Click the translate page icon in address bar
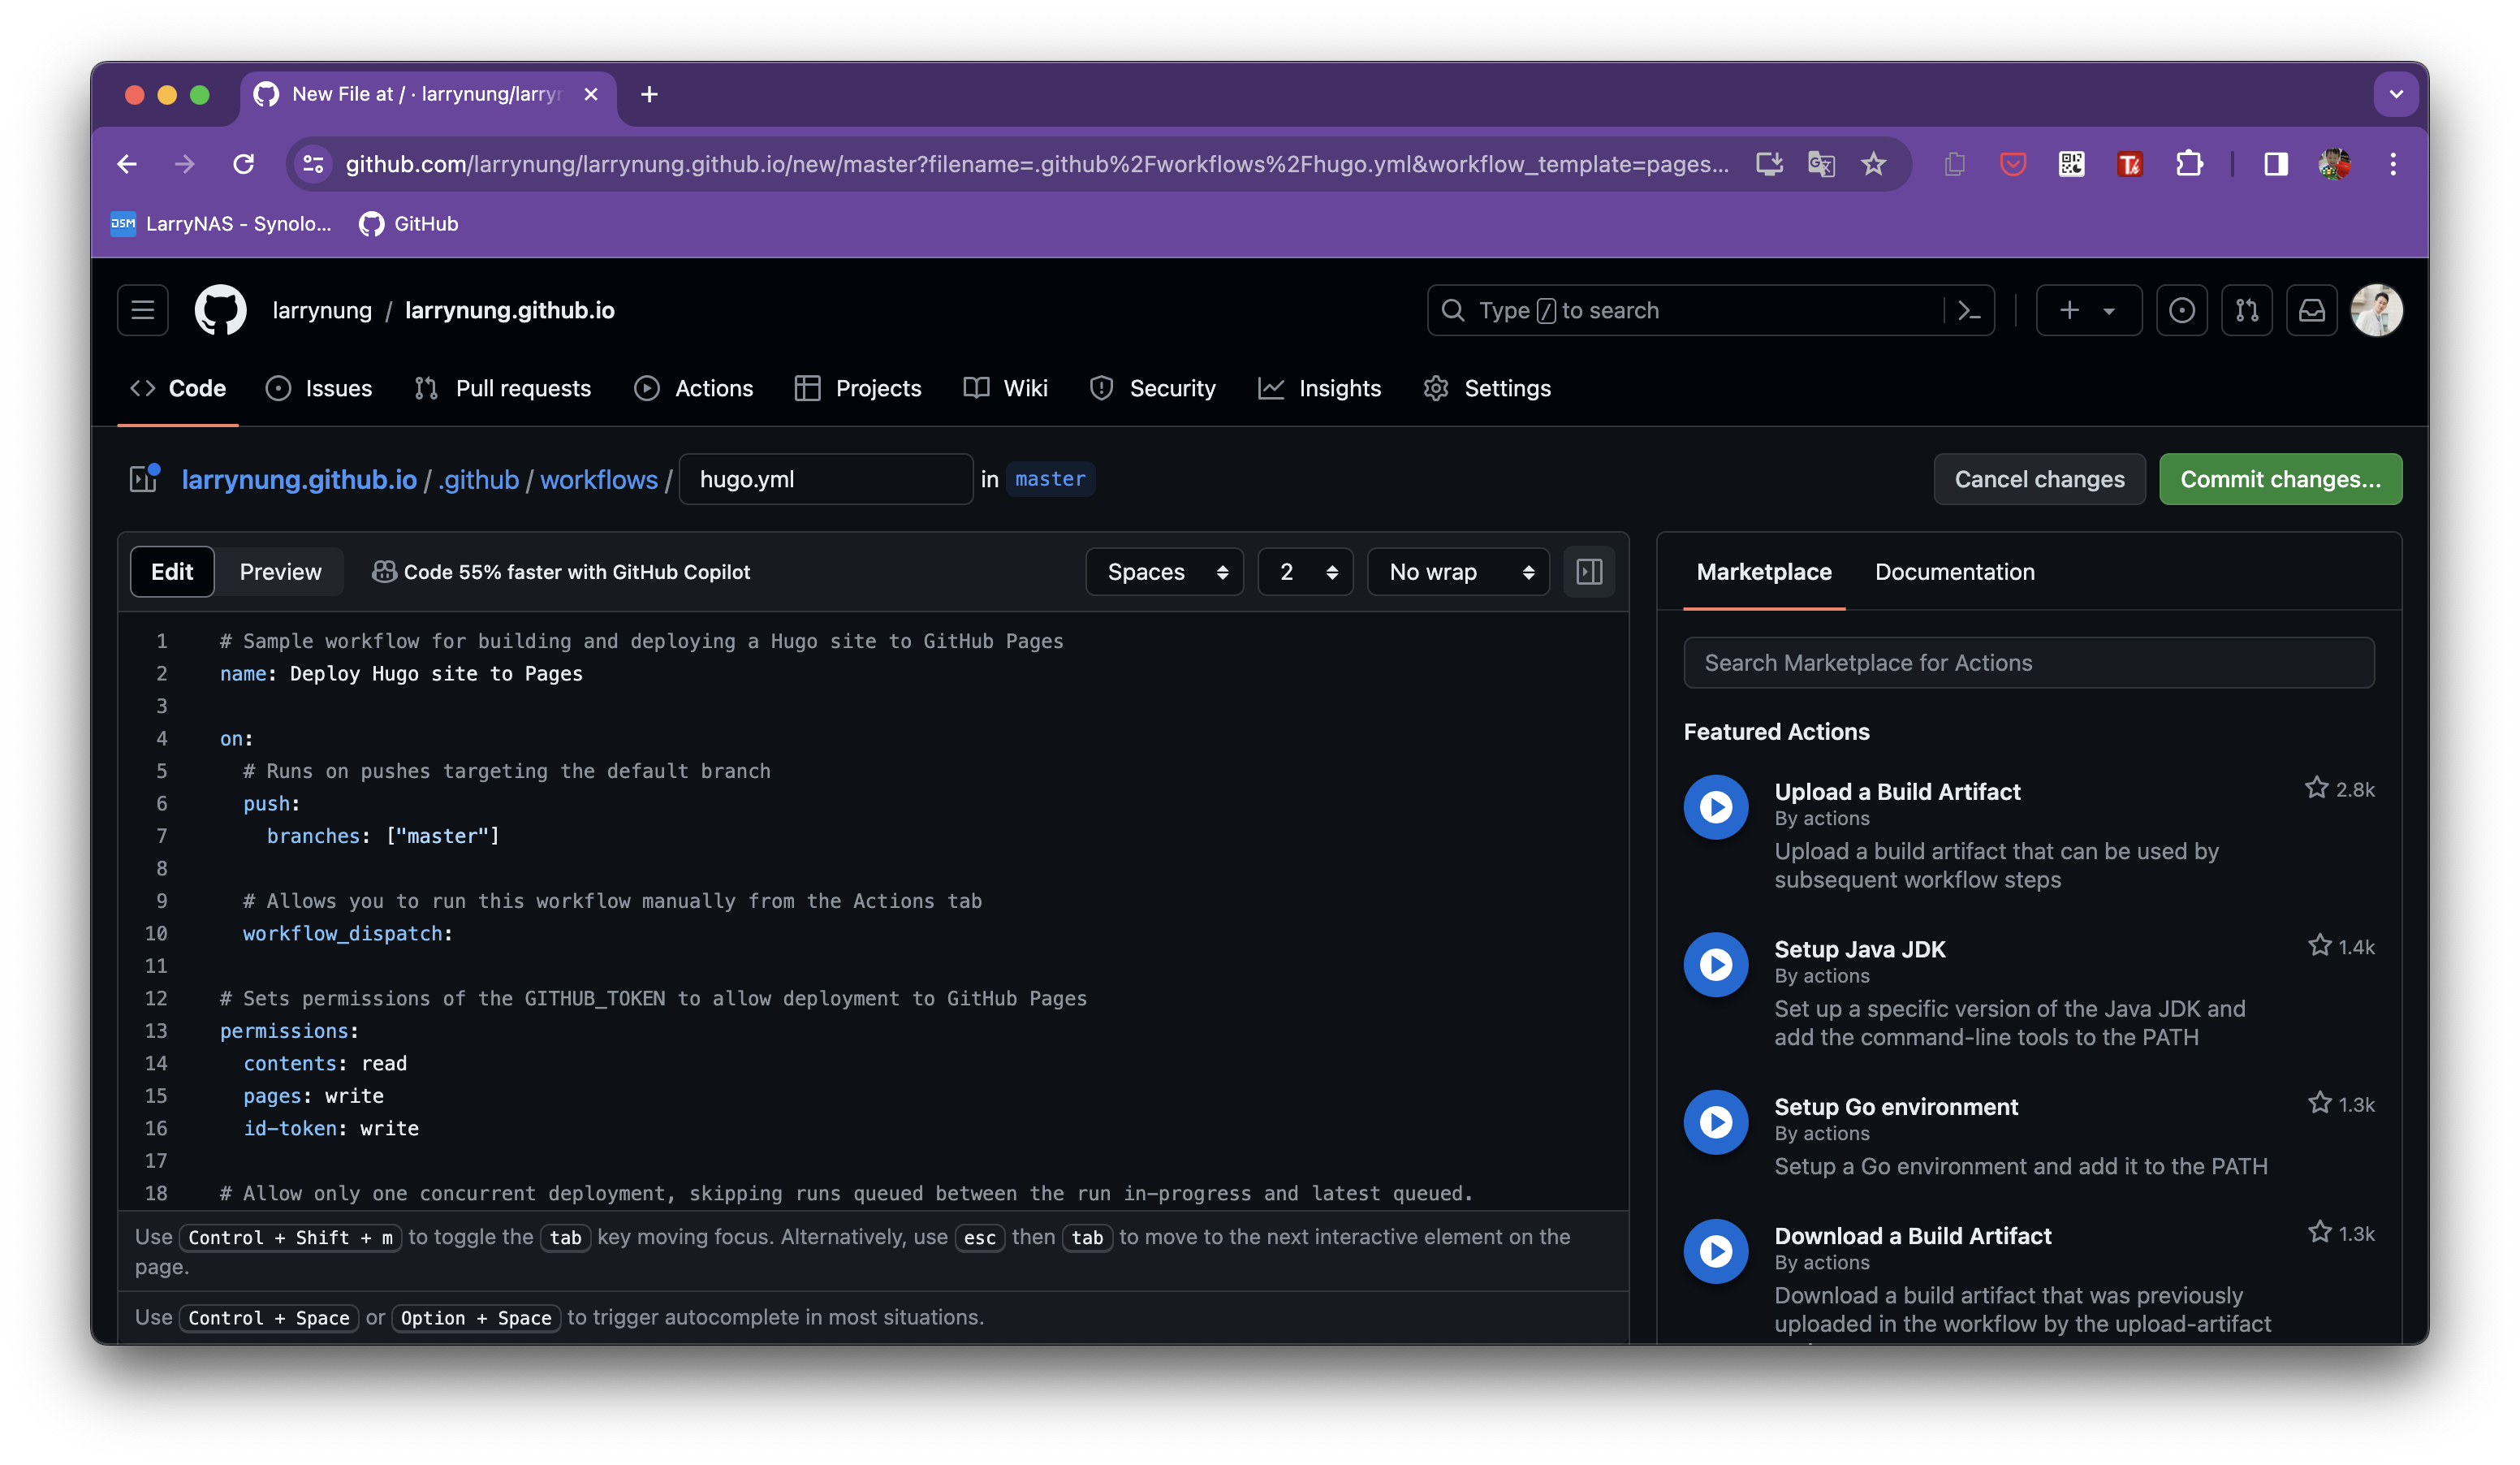 (1821, 164)
